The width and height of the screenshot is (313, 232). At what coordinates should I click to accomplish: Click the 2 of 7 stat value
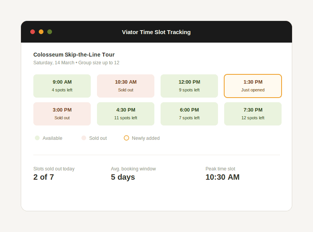pyautogui.click(x=43, y=177)
